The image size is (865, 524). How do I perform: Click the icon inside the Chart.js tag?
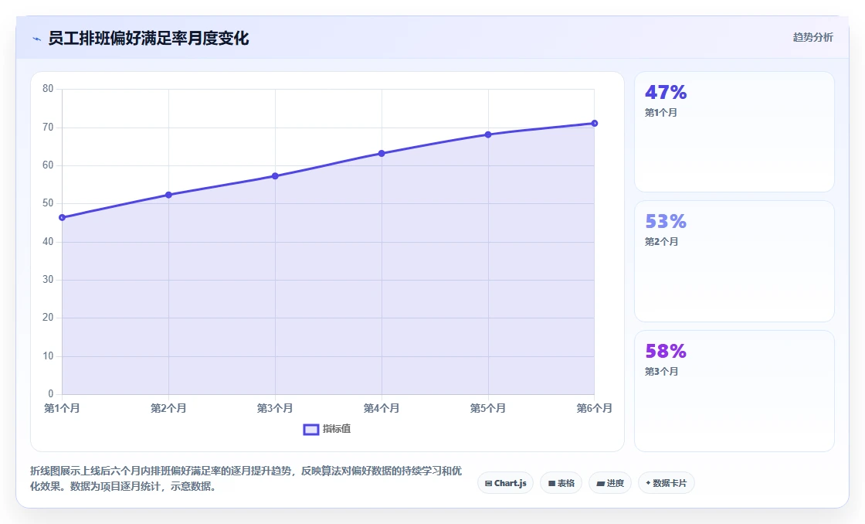point(488,484)
